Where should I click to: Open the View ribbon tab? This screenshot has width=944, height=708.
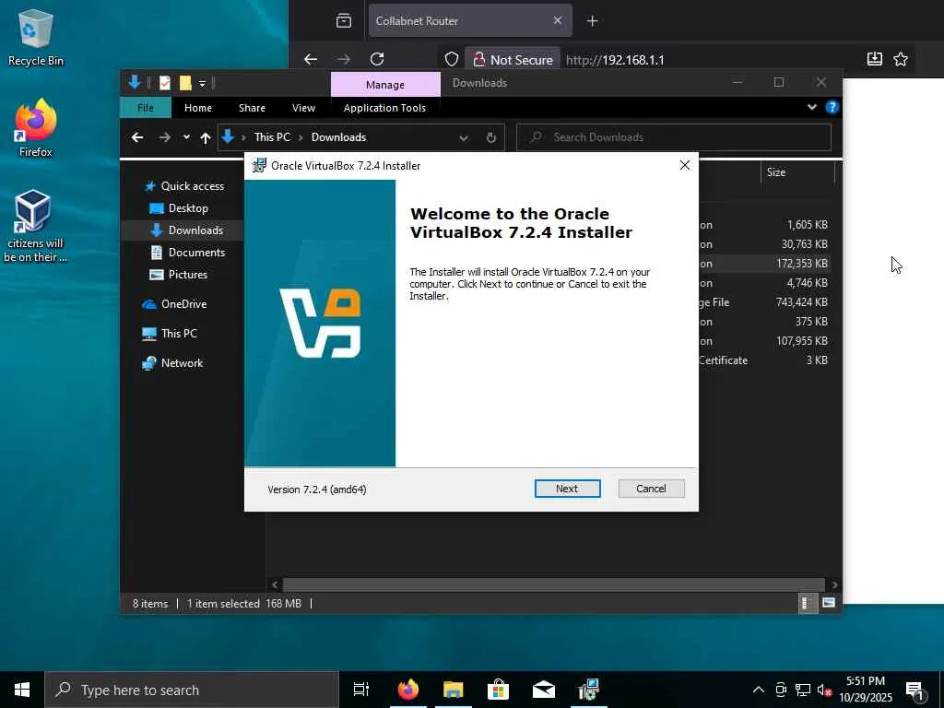(x=303, y=108)
